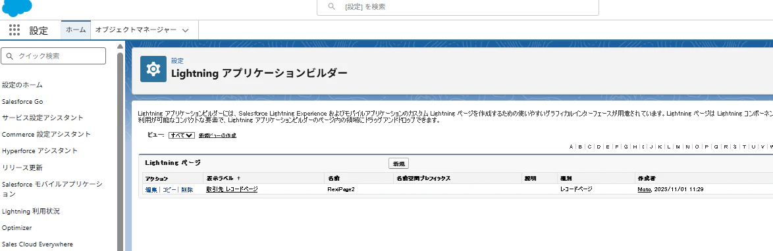The height and width of the screenshot is (251, 773).
Task: Click the Quick Find magnifier icon
Action: [10, 56]
